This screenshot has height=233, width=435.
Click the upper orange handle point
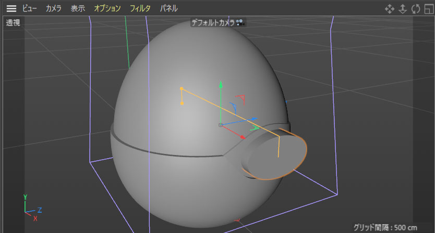click(182, 89)
